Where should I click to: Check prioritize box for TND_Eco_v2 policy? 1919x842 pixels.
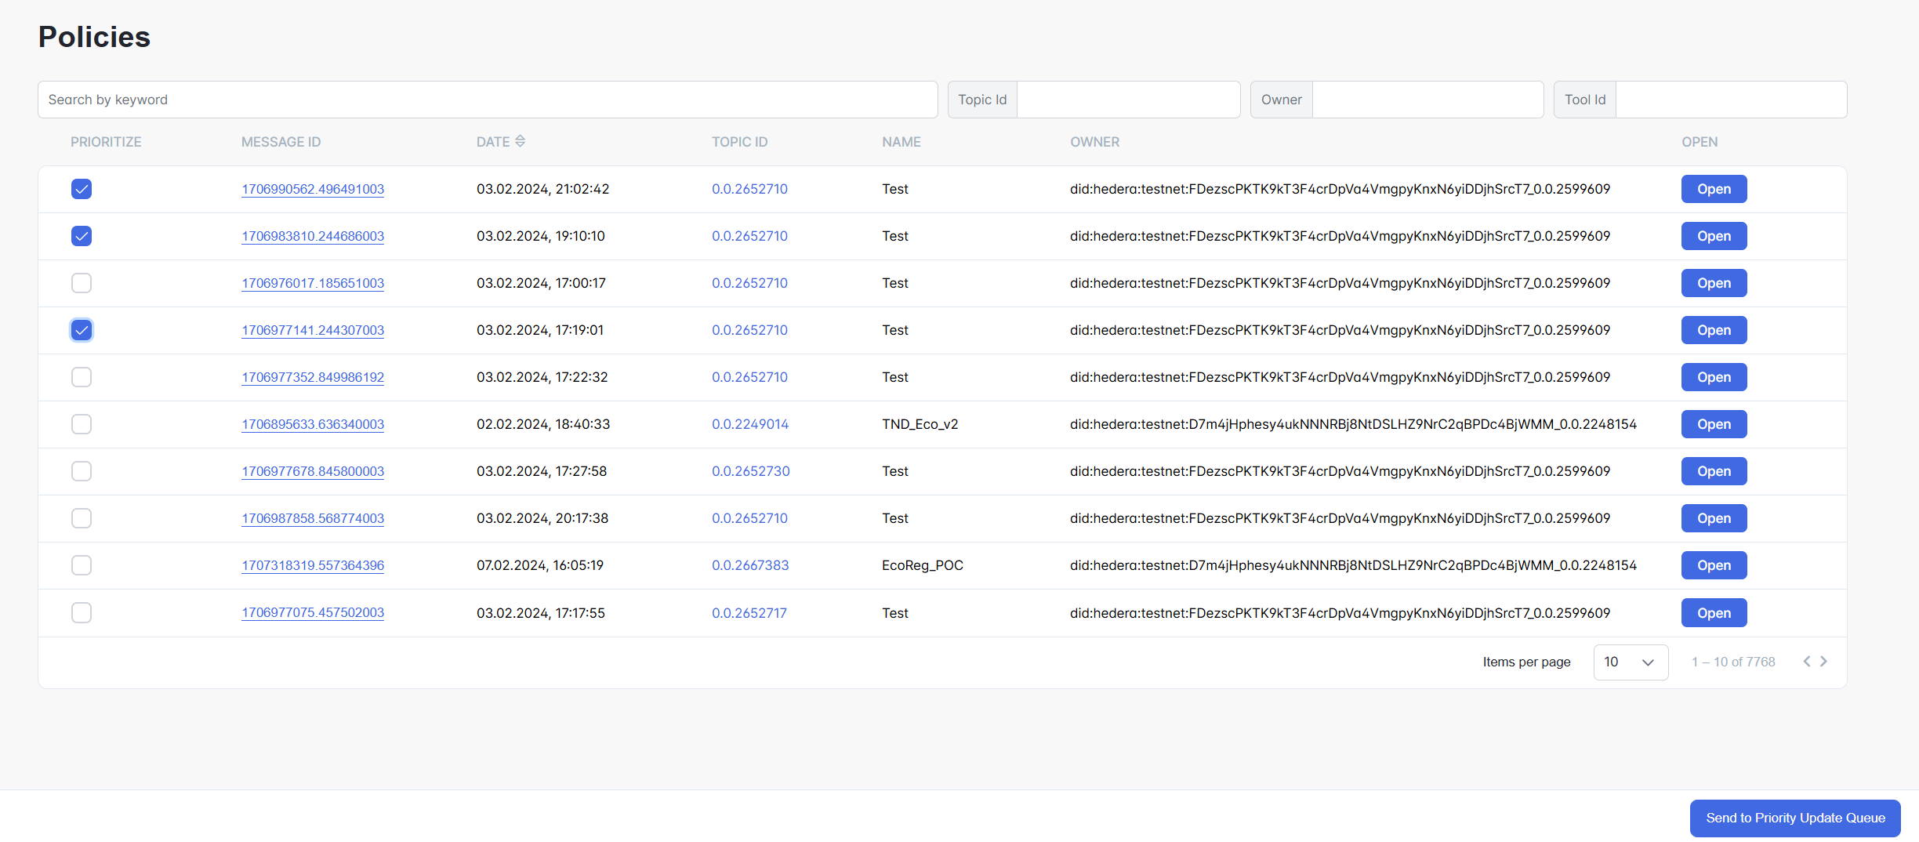(x=82, y=424)
